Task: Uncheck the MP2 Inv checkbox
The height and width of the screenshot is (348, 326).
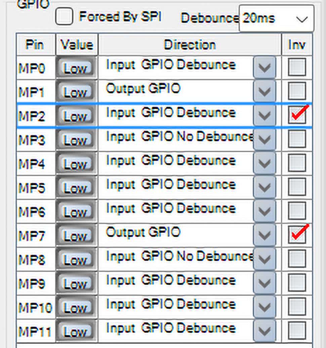Action: [297, 115]
